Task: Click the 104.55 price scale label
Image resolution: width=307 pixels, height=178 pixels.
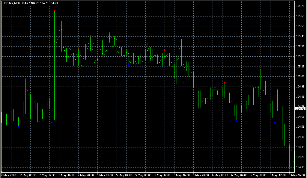Action: coord(300,127)
